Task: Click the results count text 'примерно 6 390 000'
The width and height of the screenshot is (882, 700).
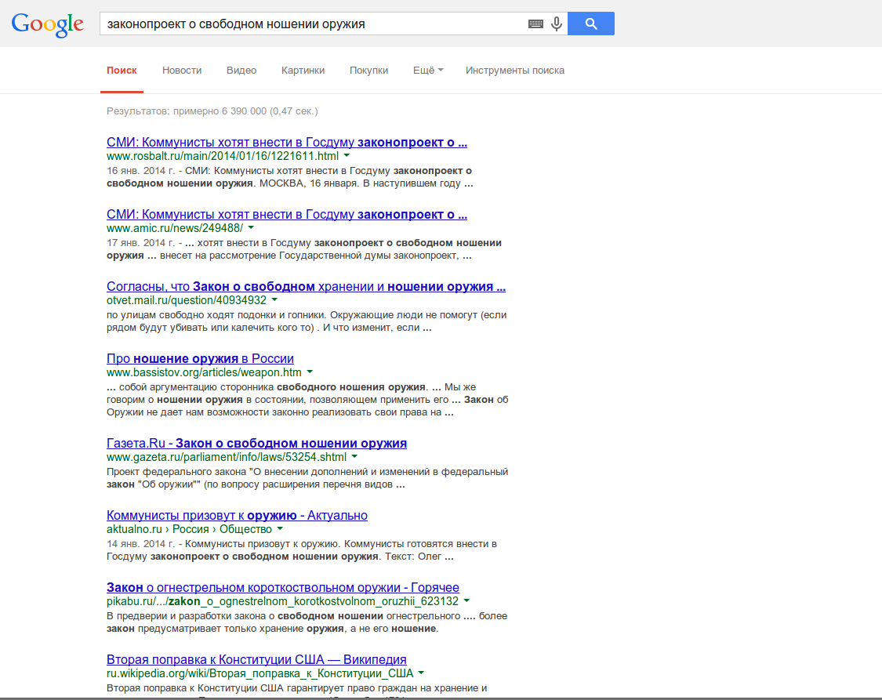Action: [x=220, y=111]
